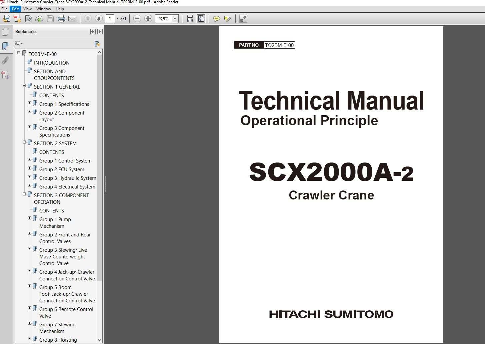
Task: Open the Bookmarks navigation panel icon
Action: point(6,46)
